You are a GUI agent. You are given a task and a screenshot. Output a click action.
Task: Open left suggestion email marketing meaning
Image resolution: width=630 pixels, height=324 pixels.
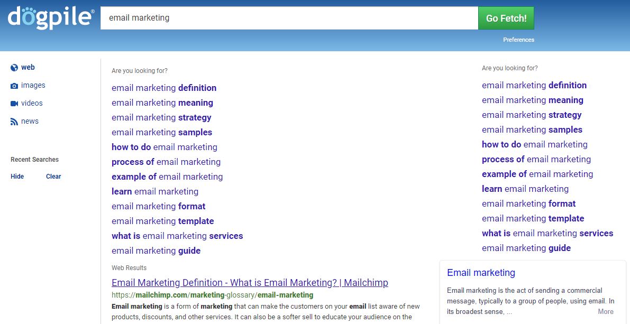162,103
